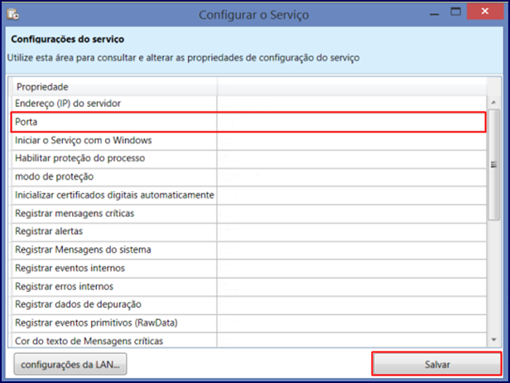Select the Propriedade column header

114,87
